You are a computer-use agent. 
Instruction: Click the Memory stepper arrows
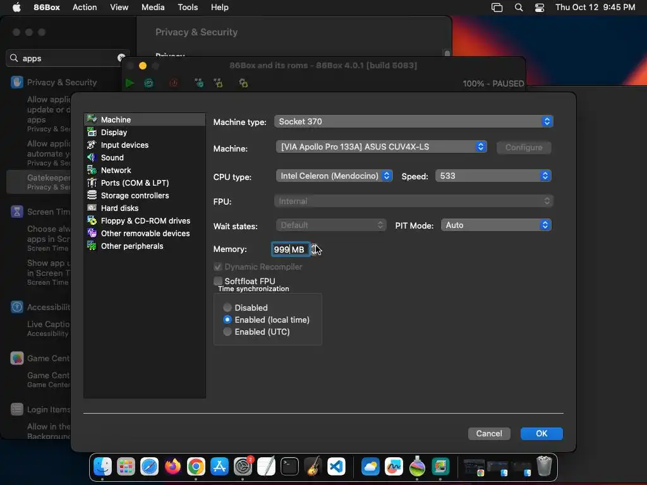point(315,249)
